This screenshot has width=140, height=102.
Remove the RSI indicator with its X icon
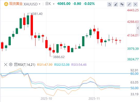pos(6,64)
